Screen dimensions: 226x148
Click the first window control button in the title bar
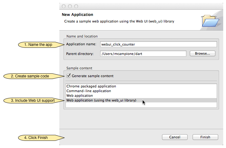(64, 6)
